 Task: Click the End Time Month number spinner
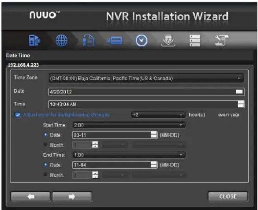95,175
